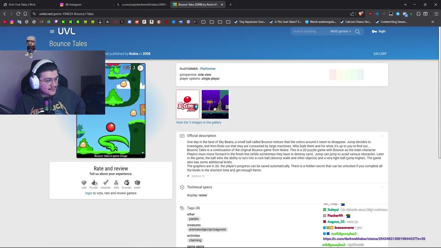The width and height of the screenshot is (441, 248).
Task: Open the tab search chevron
Action: (405, 4)
